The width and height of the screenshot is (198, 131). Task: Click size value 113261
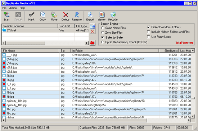coord(173,55)
